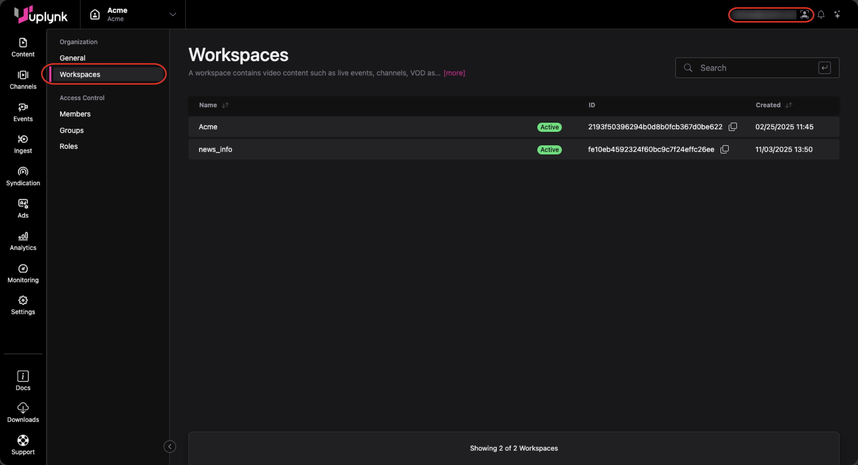Copy the Acme workspace ID
The image size is (858, 465).
click(733, 127)
